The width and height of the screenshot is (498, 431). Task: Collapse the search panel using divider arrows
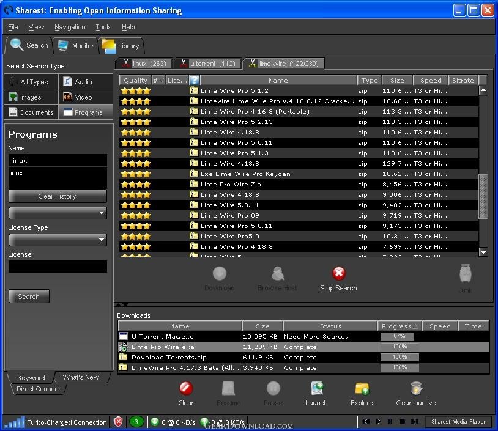tap(122, 304)
